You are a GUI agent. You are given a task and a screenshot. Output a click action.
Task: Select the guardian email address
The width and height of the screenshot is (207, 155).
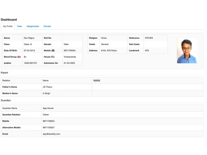coord(51,134)
